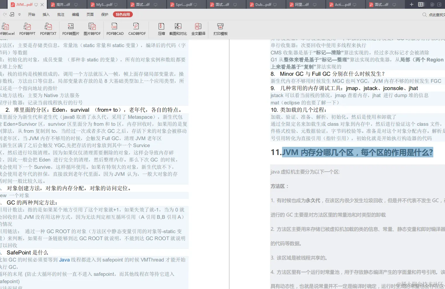
Task: Open the PDF转PPT converter
Action: pos(27,29)
